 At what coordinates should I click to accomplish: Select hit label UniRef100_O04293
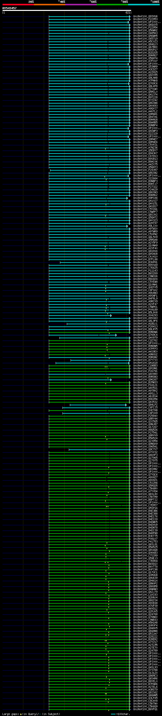click(x=145, y=315)
